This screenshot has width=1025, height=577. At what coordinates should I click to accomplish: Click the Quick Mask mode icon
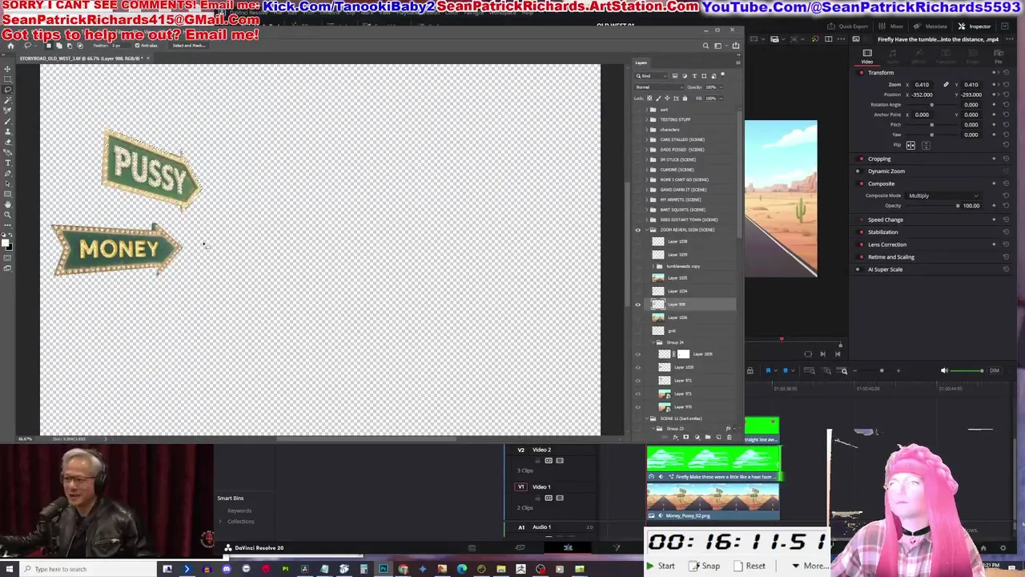click(x=7, y=258)
